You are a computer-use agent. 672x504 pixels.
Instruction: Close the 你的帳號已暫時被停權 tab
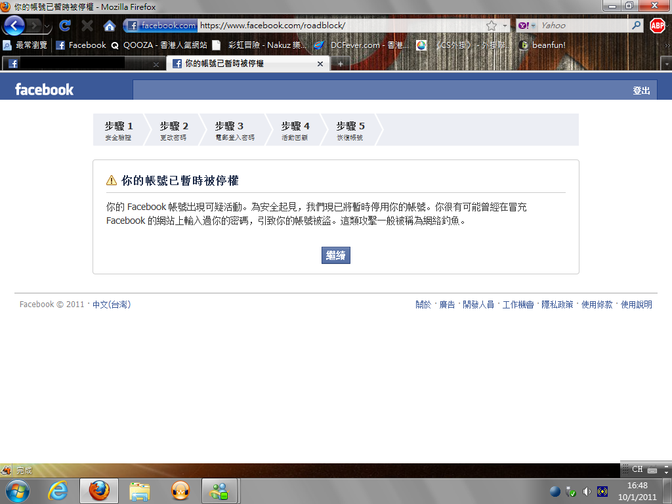coord(320,64)
